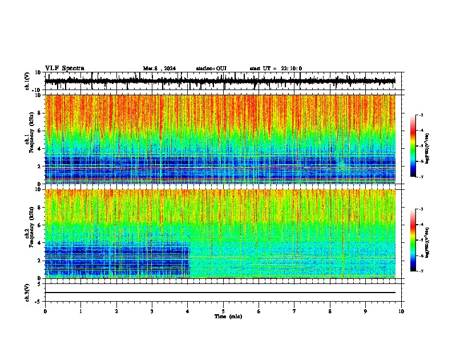Click time axis tick label "7"
The image size is (452, 349).
(x=294, y=311)
